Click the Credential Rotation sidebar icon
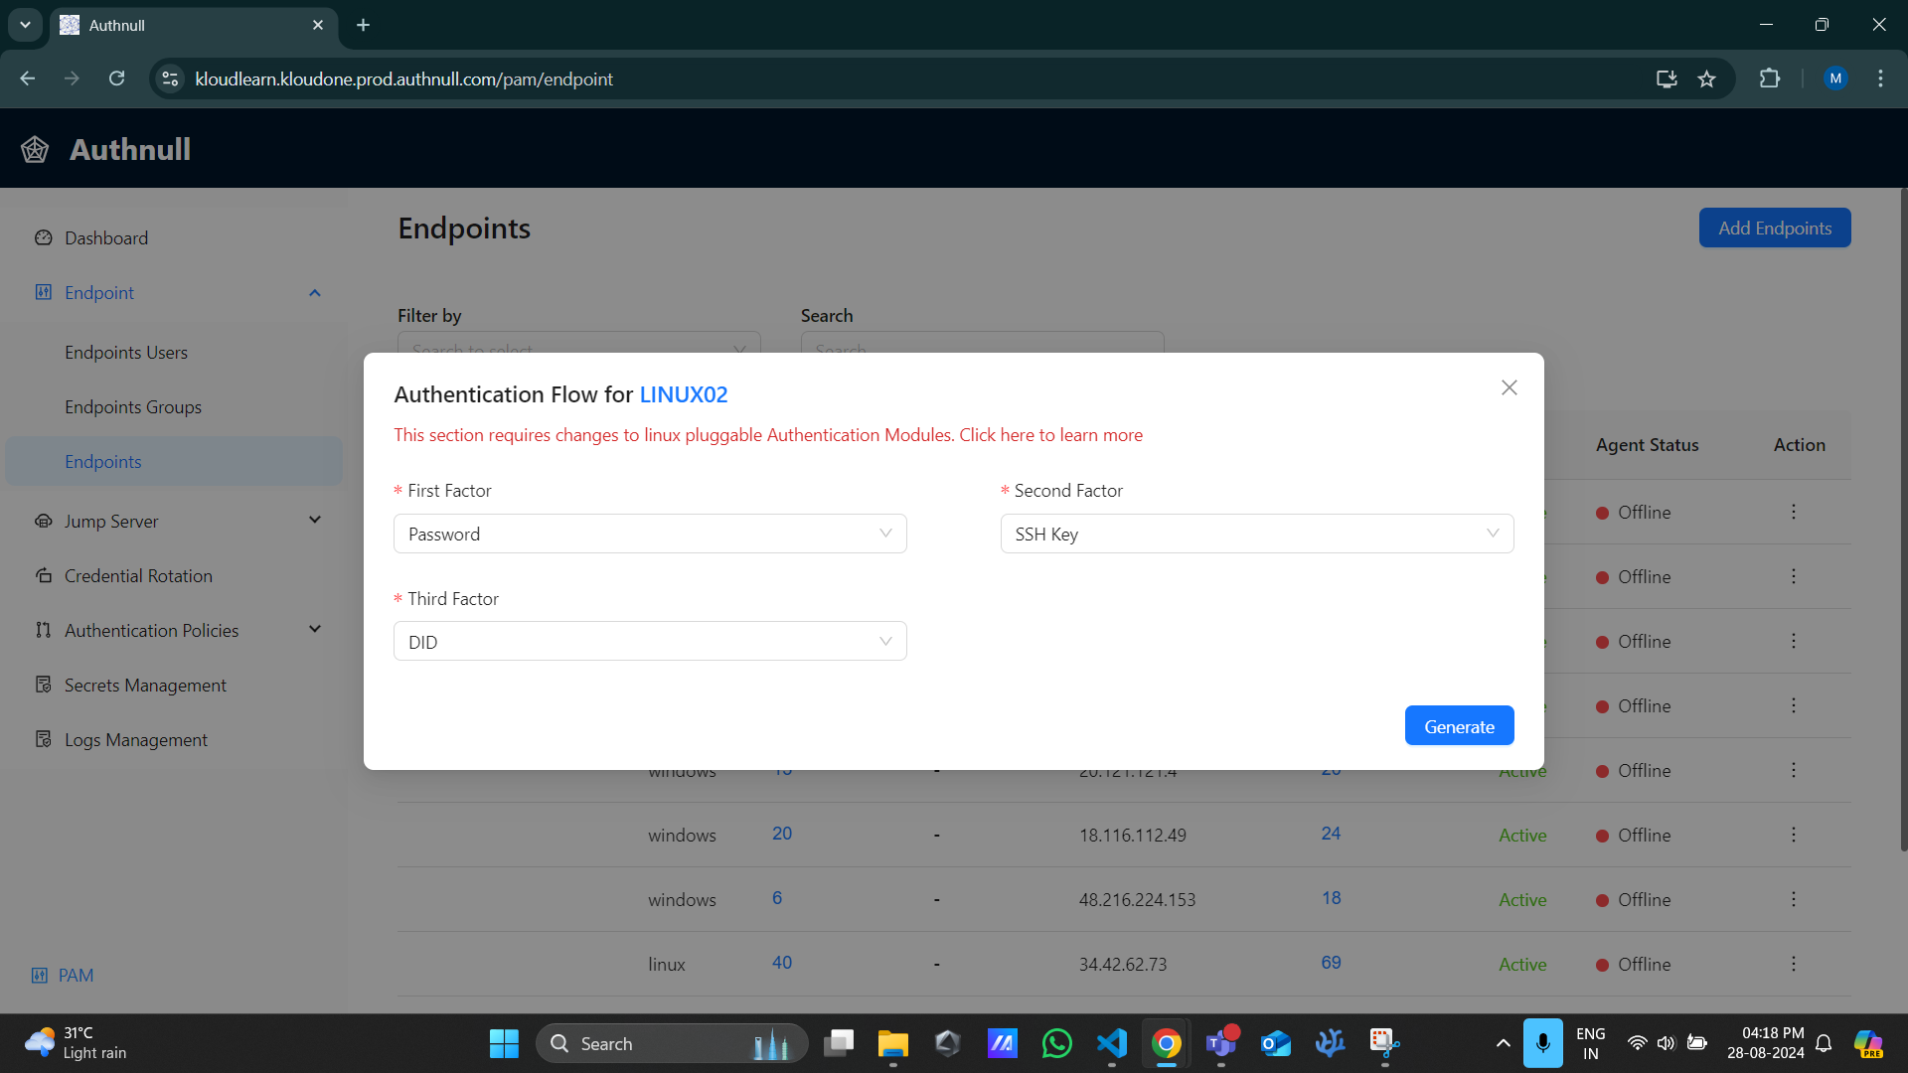Screen dimensions: 1908x1073 tap(44, 575)
